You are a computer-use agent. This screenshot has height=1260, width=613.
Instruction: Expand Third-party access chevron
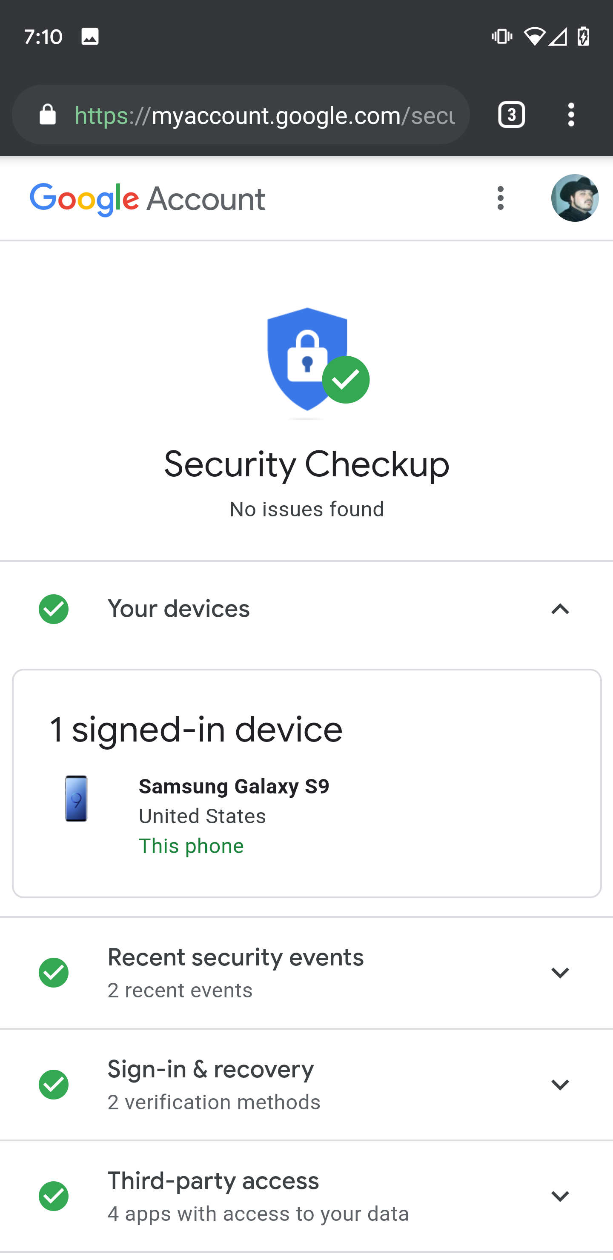pyautogui.click(x=560, y=1196)
